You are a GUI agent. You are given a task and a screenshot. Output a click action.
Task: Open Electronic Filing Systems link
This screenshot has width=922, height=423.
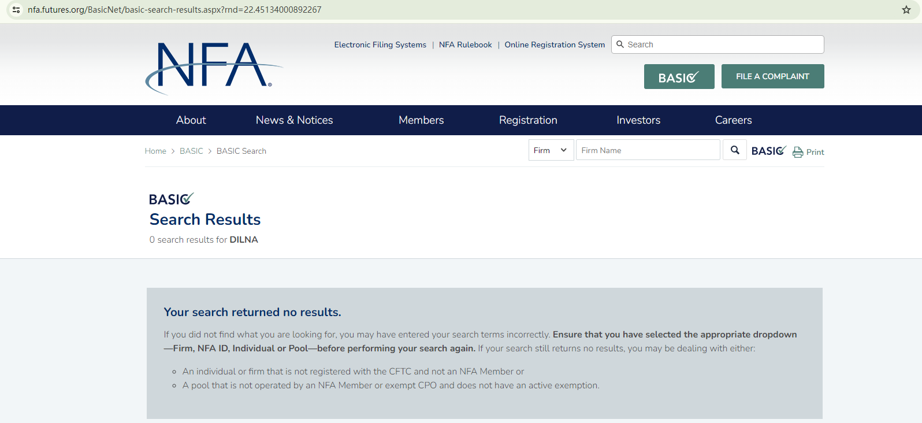[x=380, y=44]
